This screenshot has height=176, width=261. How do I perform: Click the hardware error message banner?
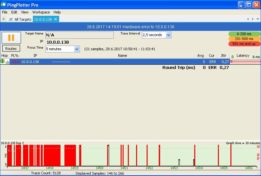coord(130,27)
